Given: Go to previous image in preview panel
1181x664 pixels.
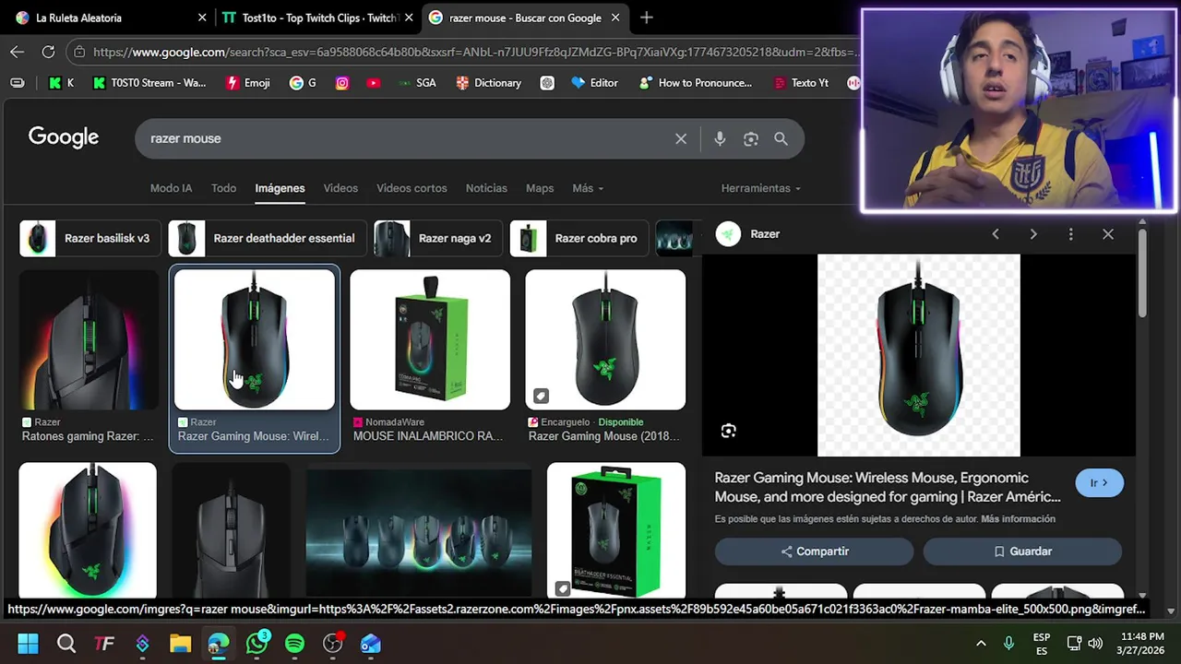Looking at the screenshot, I should coord(996,234).
